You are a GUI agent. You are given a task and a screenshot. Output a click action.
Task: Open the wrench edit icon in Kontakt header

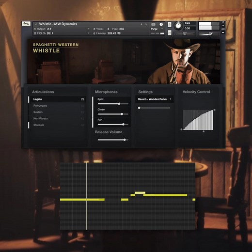[26, 24]
